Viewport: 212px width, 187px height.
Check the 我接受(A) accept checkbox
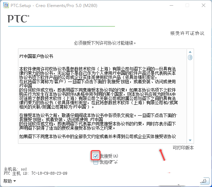coord(96,156)
